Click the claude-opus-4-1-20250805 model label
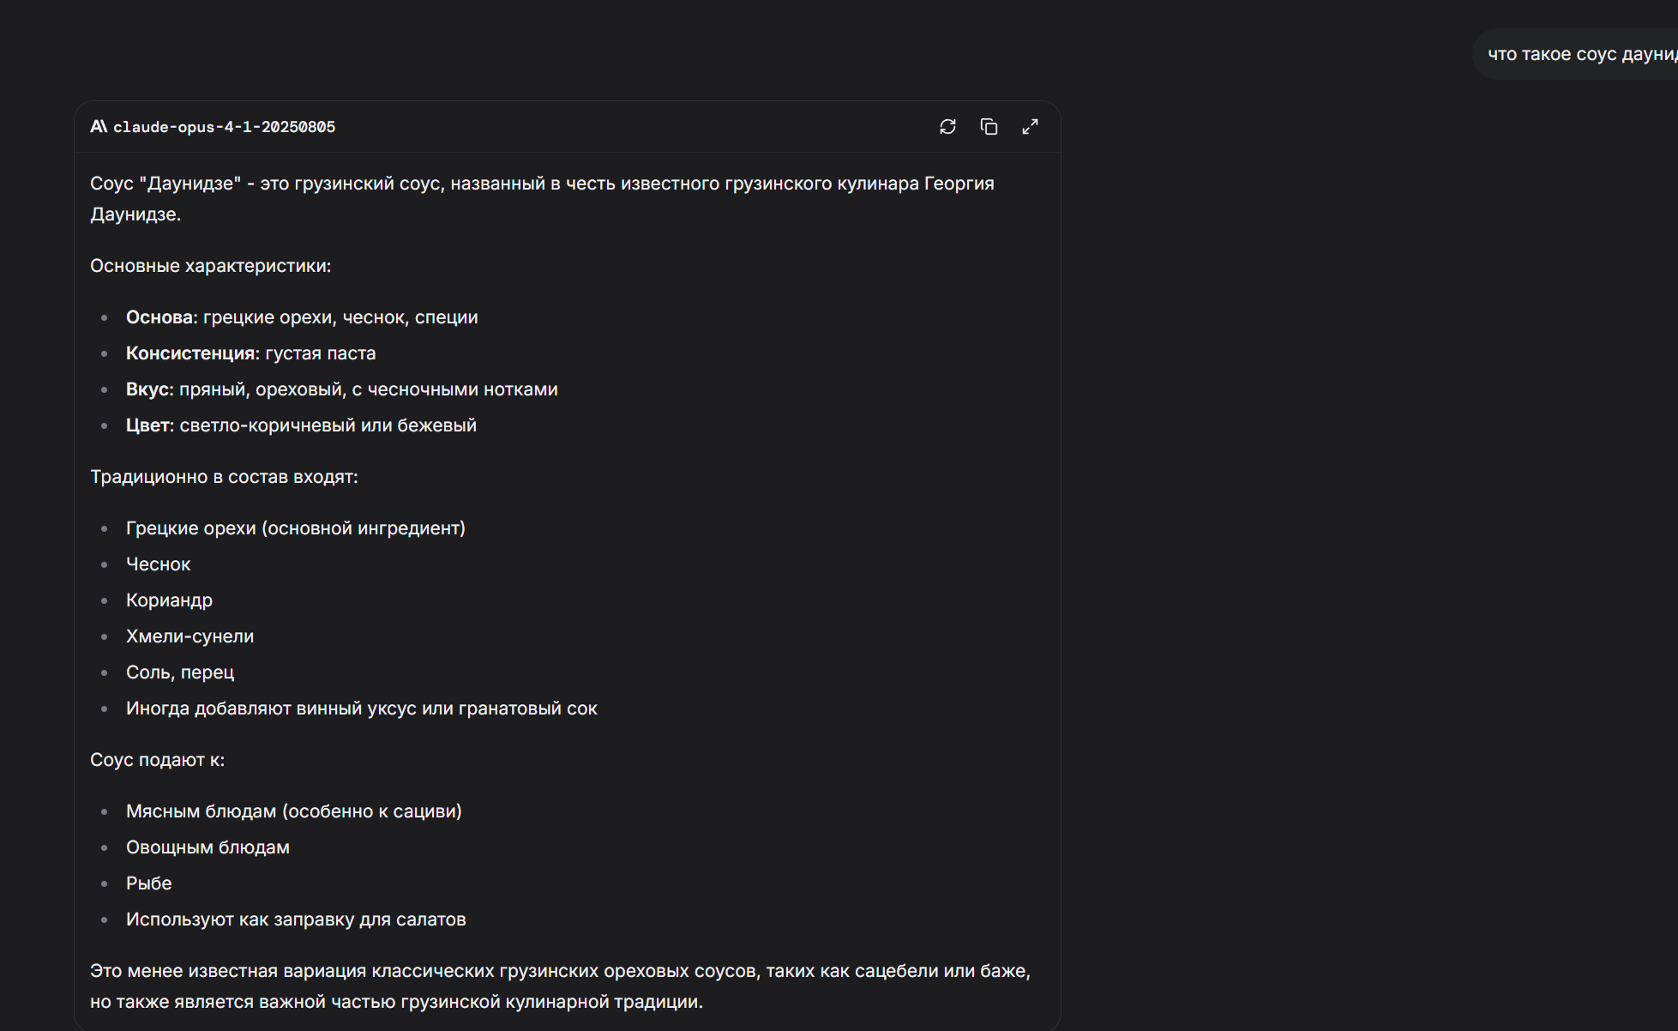The height and width of the screenshot is (1031, 1678). click(224, 127)
